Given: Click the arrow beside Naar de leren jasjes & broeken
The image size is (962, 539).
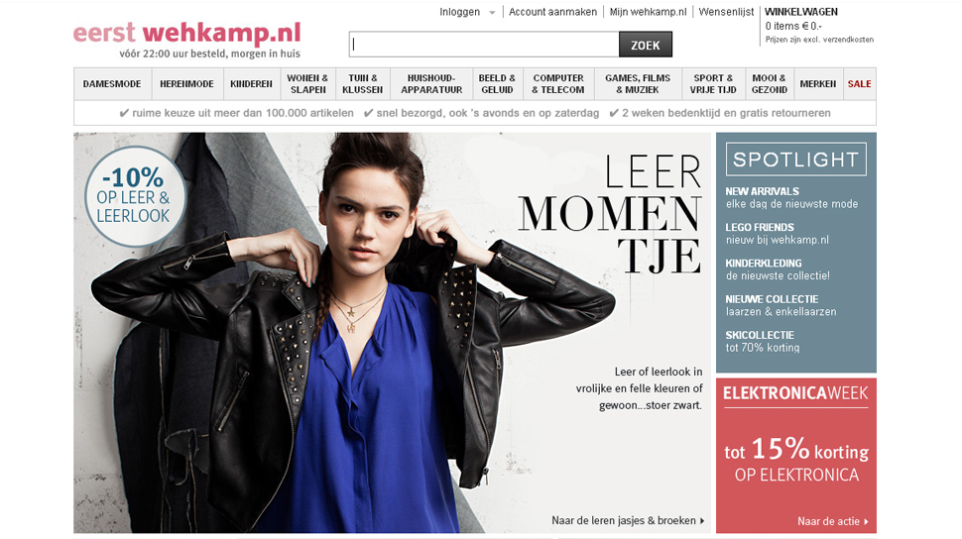Looking at the screenshot, I should click(x=702, y=520).
